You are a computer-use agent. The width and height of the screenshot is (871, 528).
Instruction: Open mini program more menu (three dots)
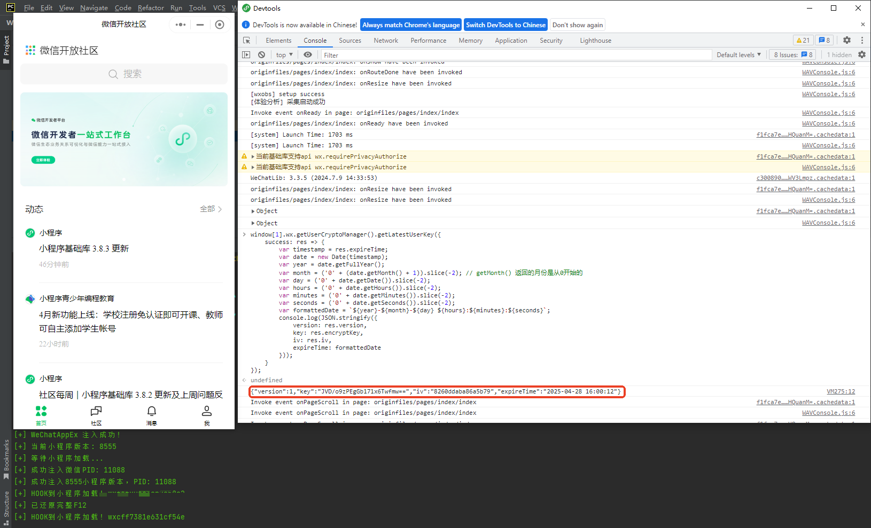coord(181,25)
